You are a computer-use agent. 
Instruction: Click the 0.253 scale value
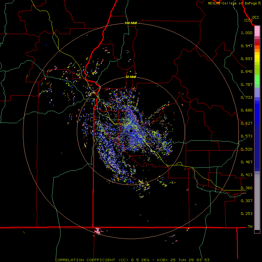[x=247, y=214]
